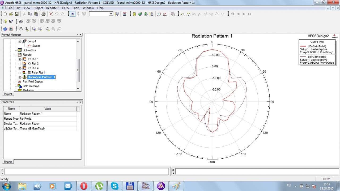Screen dimensions: 340x191
Task: Open the Report2D menu
Action: (52, 8)
